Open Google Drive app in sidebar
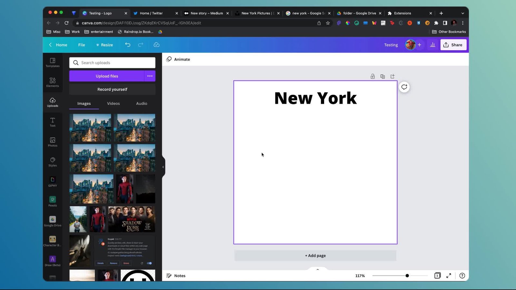Viewport: 516px width, 290px height. [x=53, y=222]
